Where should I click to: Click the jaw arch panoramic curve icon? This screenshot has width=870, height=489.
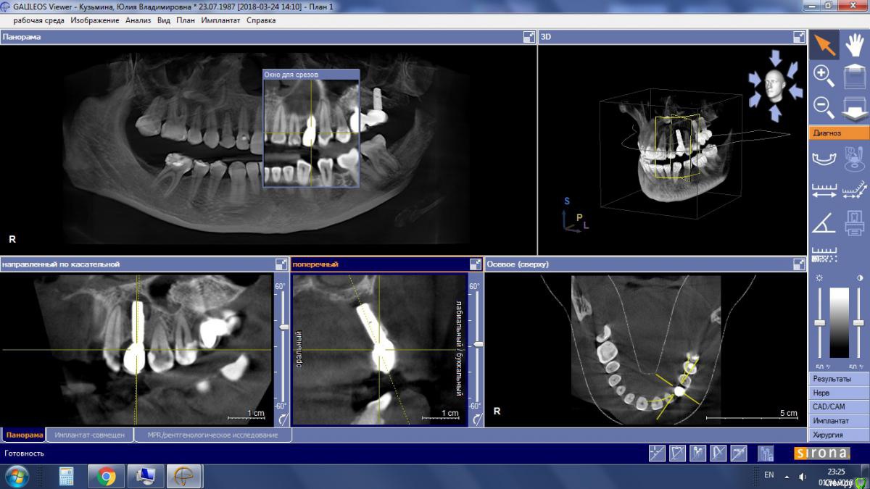pos(824,158)
